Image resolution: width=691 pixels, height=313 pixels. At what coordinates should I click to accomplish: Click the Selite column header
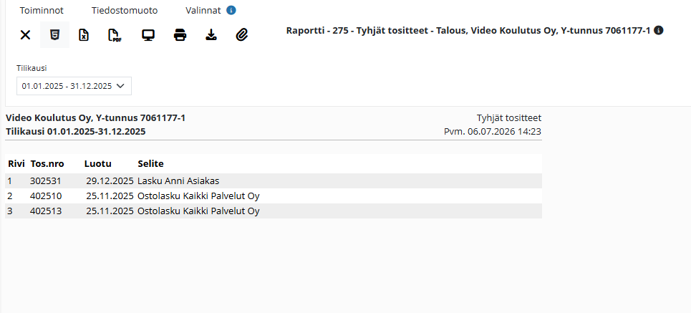(x=150, y=164)
